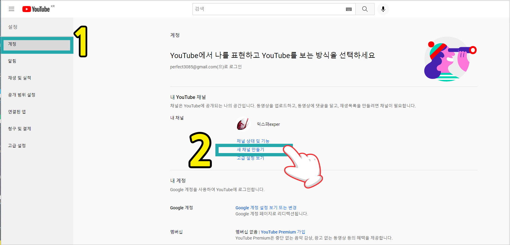510x245 pixels.
Task: Click the 채널 상태 및 기능 link
Action: (x=253, y=141)
